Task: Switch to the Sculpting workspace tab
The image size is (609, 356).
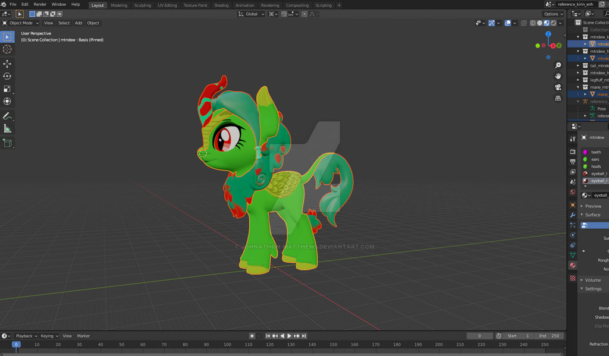Action: tap(142, 5)
